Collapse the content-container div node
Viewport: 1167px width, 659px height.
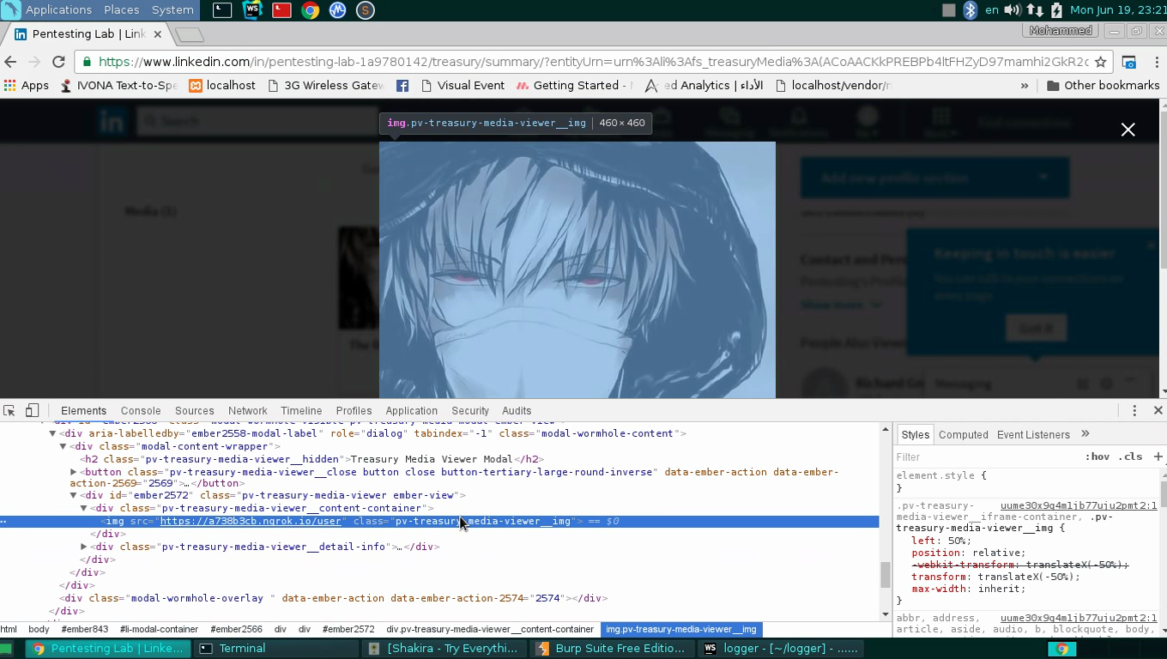pyautogui.click(x=83, y=508)
